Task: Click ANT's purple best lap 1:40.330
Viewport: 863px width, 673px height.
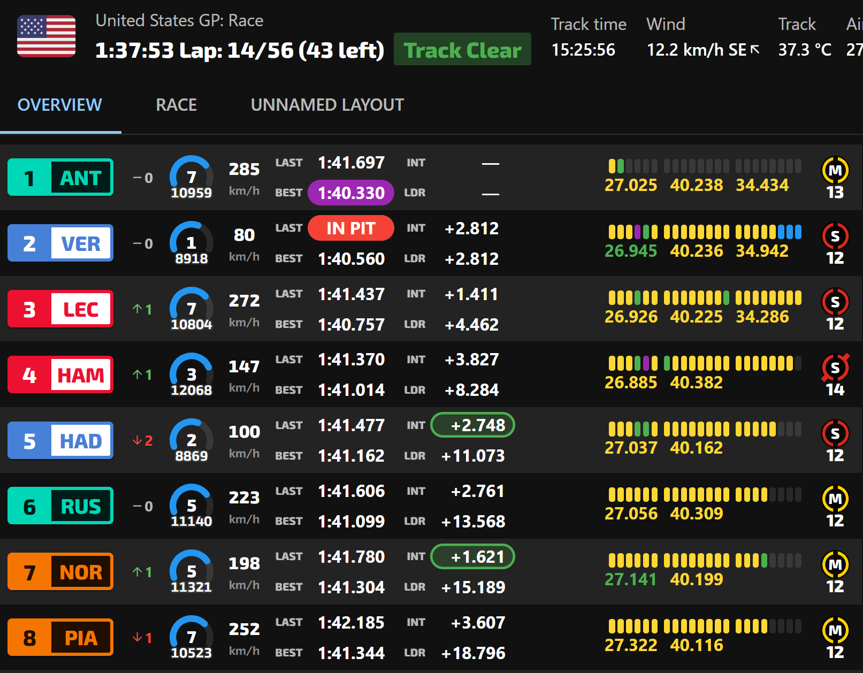Action: coord(351,193)
